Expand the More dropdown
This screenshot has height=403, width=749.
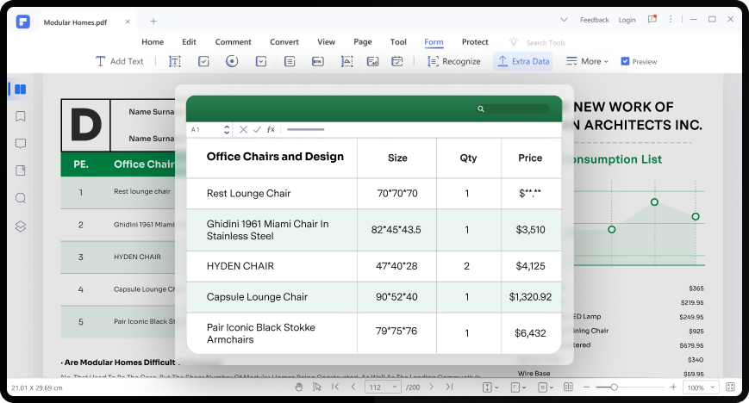coord(587,61)
